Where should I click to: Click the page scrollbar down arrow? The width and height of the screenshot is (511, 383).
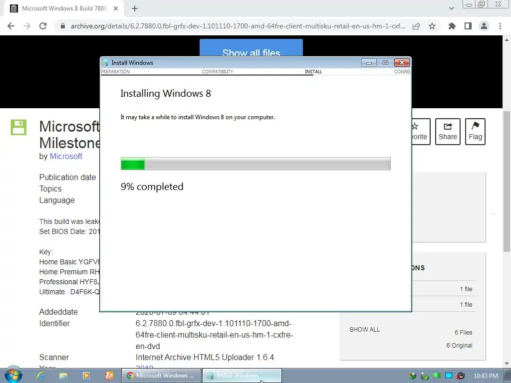pyautogui.click(x=507, y=364)
